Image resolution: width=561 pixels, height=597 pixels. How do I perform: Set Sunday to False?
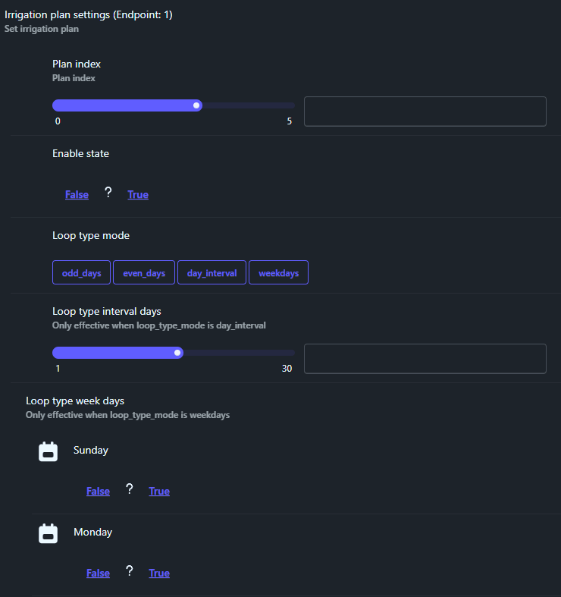(x=98, y=491)
